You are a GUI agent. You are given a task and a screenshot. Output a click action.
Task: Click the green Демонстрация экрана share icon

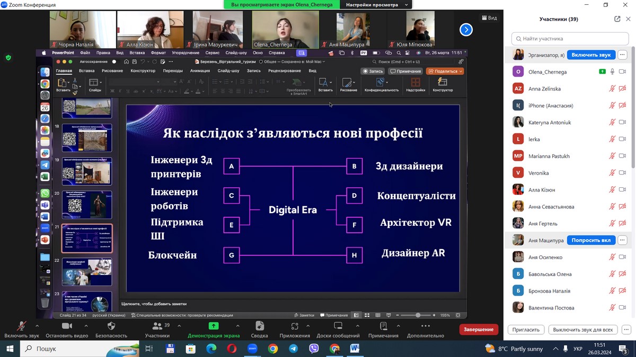click(x=214, y=326)
